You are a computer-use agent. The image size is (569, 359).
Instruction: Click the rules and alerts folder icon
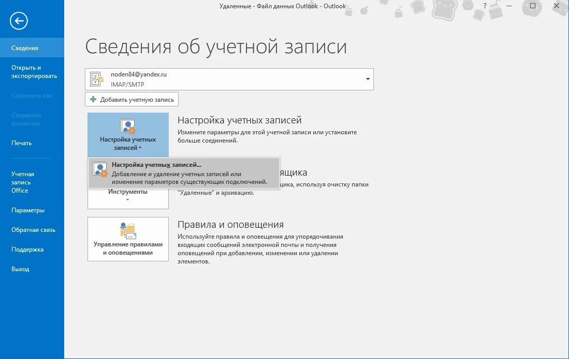coord(128,231)
